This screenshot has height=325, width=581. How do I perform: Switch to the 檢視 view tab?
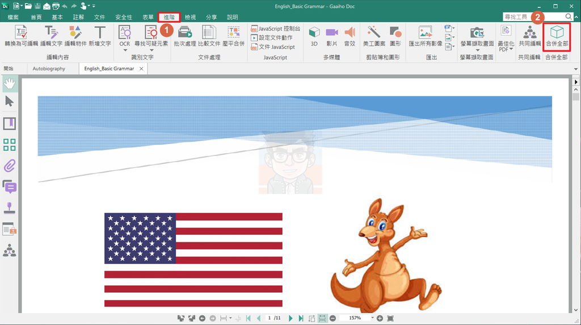click(190, 17)
